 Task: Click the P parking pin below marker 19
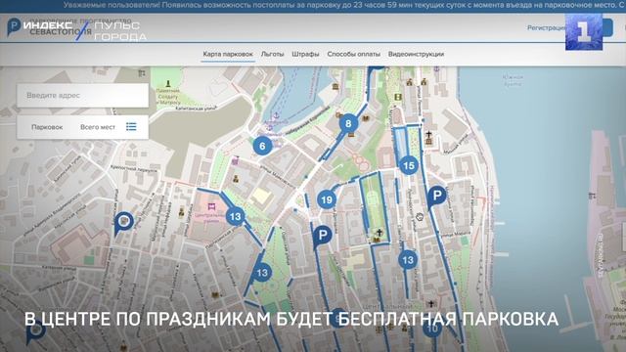322,237
